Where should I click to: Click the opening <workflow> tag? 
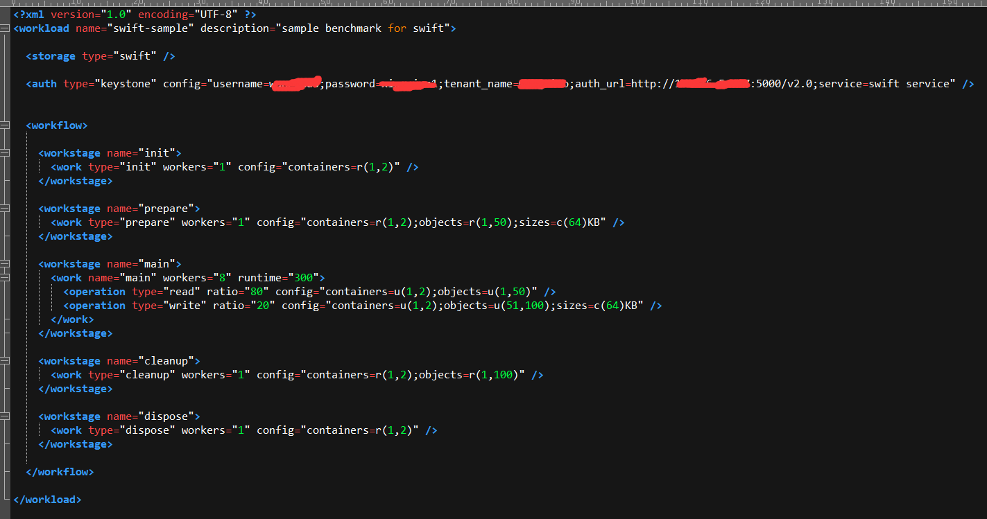click(57, 125)
